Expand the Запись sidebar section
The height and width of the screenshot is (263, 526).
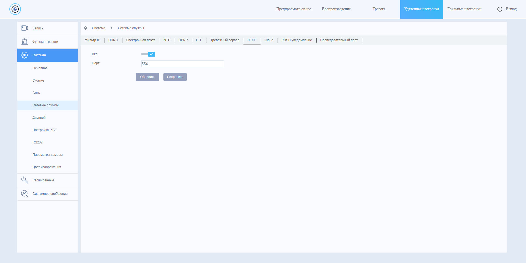point(48,28)
